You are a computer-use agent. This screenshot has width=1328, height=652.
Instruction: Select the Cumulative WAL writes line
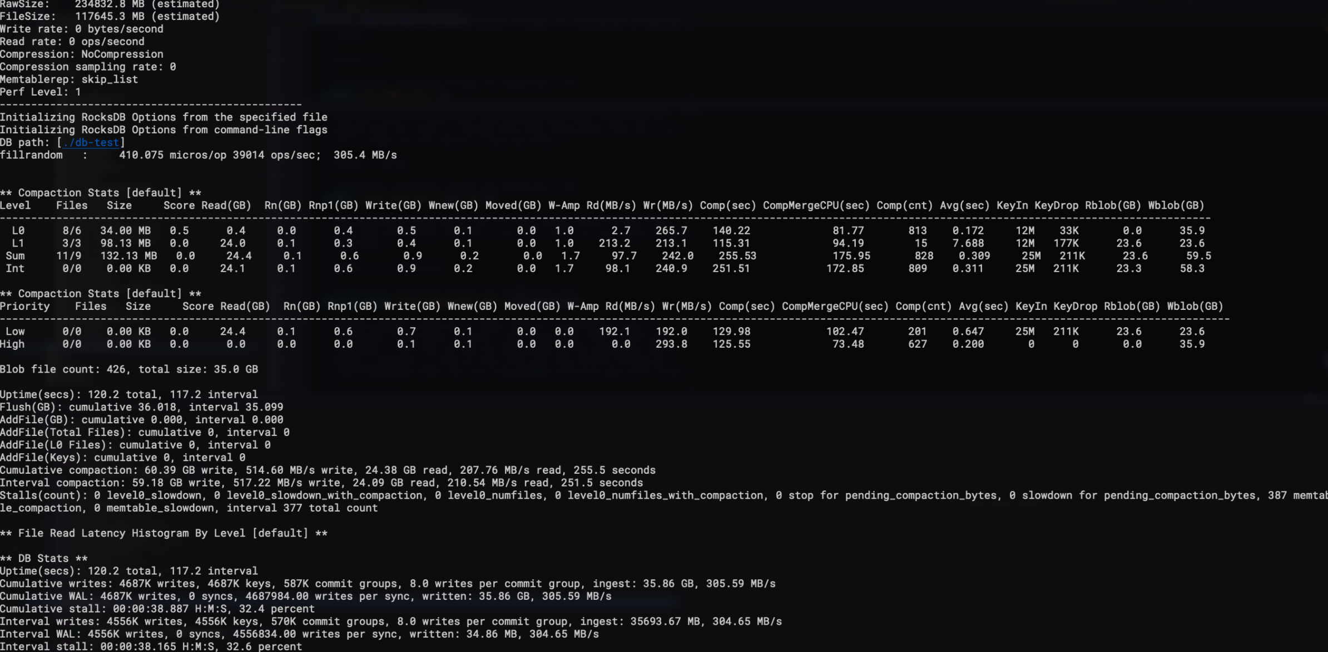306,596
